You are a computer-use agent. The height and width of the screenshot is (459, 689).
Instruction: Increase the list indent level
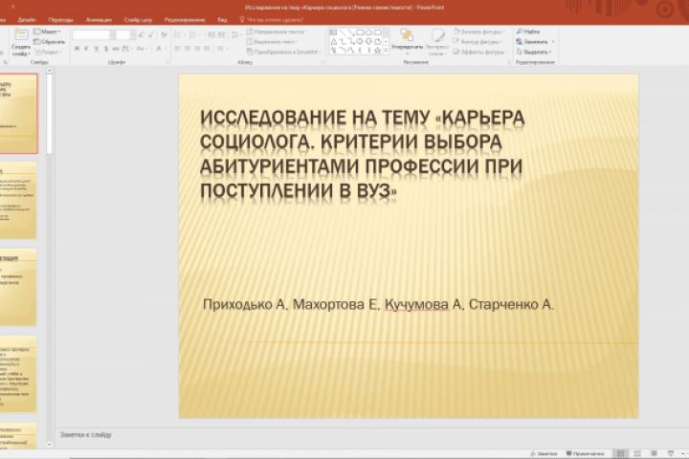(221, 34)
